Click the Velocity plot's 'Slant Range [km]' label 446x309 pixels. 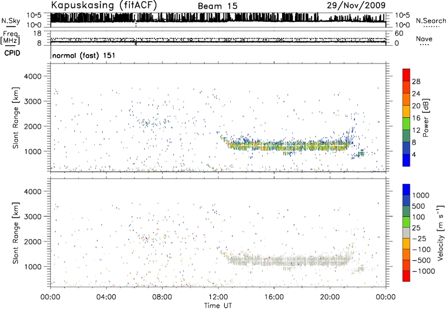tap(16, 233)
